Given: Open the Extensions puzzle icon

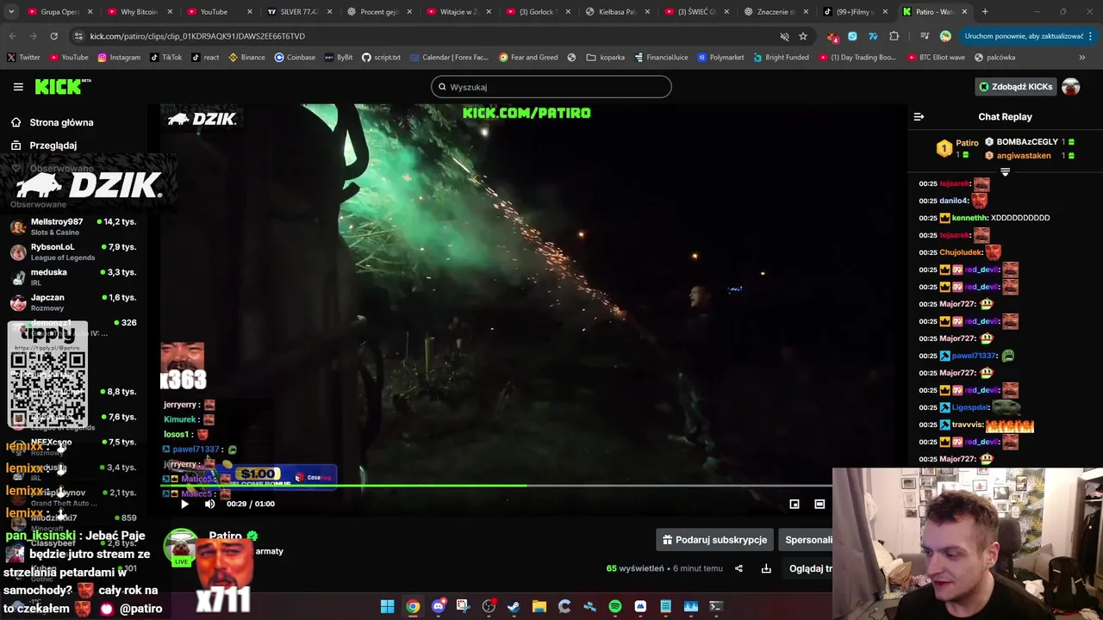Looking at the screenshot, I should [x=894, y=36].
